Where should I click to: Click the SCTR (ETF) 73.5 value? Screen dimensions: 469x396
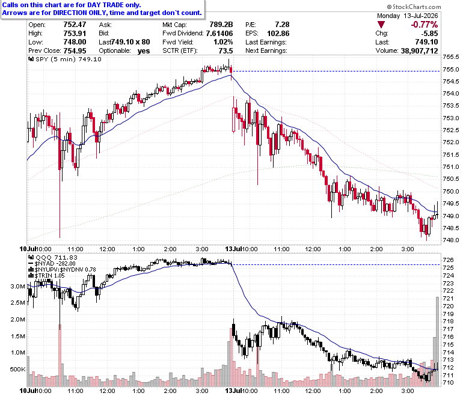[225, 51]
